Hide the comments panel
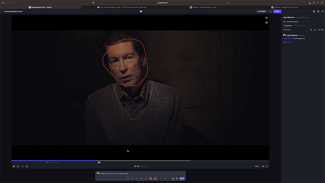This screenshot has width=325, height=183. coord(321,30)
